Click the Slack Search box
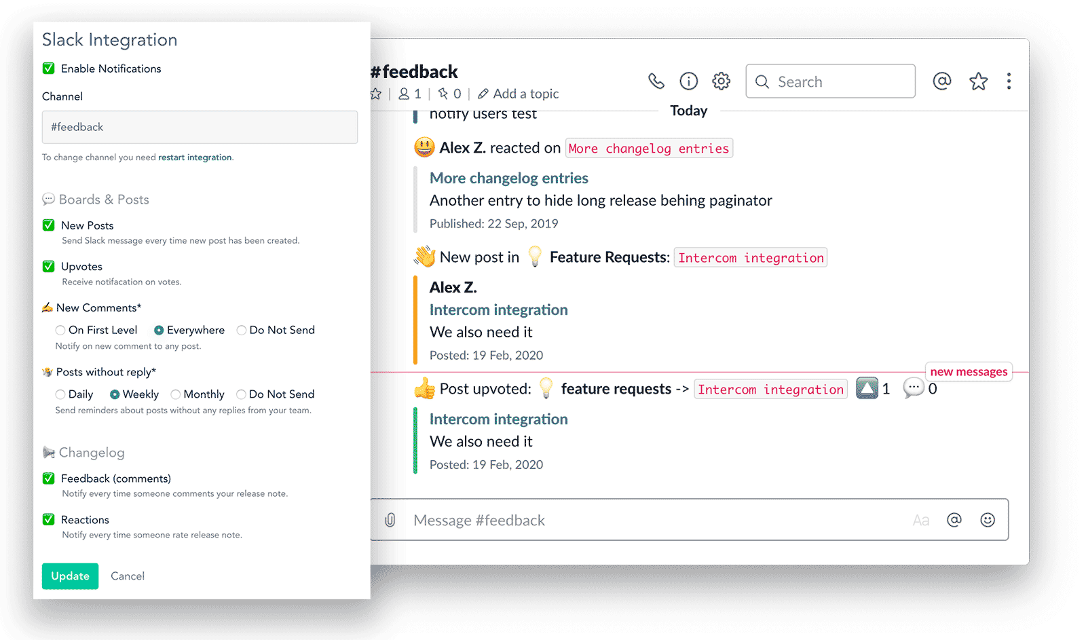The image size is (1086, 640). tap(830, 81)
